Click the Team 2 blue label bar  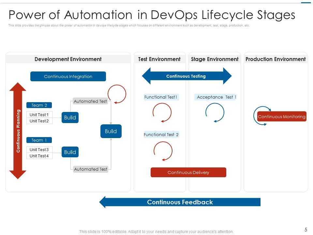pos(39,105)
